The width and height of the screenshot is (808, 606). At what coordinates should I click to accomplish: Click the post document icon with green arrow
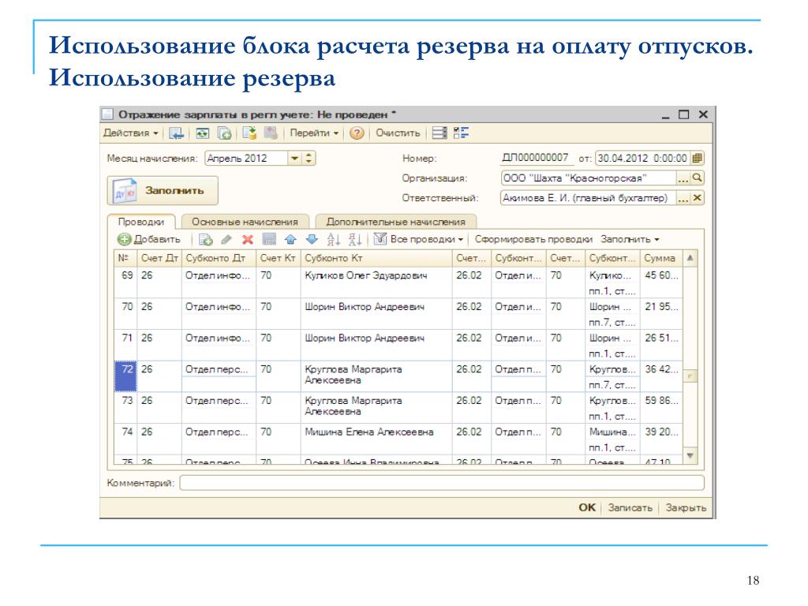tap(249, 133)
